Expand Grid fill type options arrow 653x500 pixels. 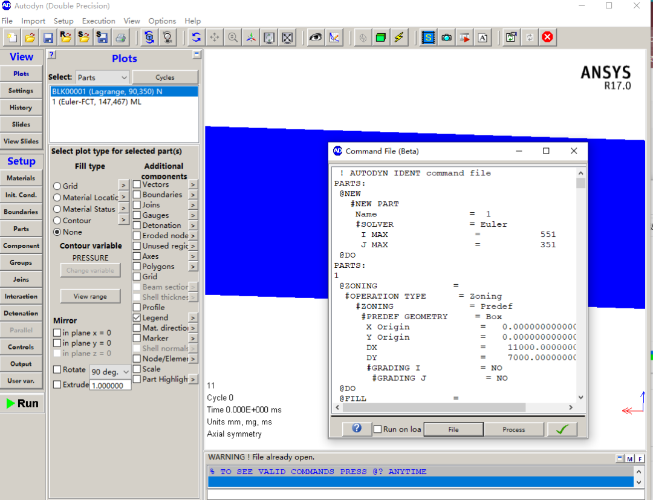pos(123,185)
